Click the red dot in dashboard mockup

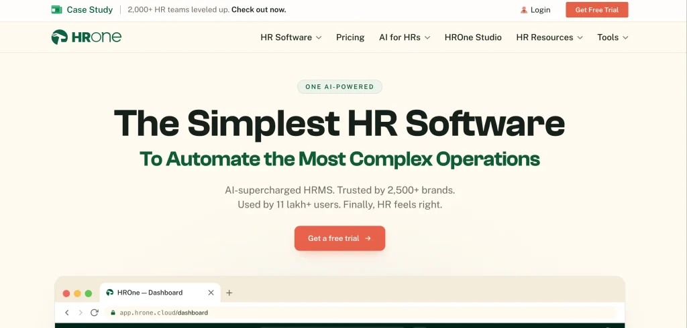66,293
